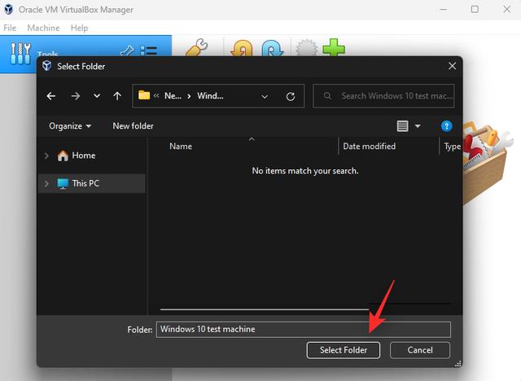Expand the This PC tree node

pyautogui.click(x=46, y=183)
